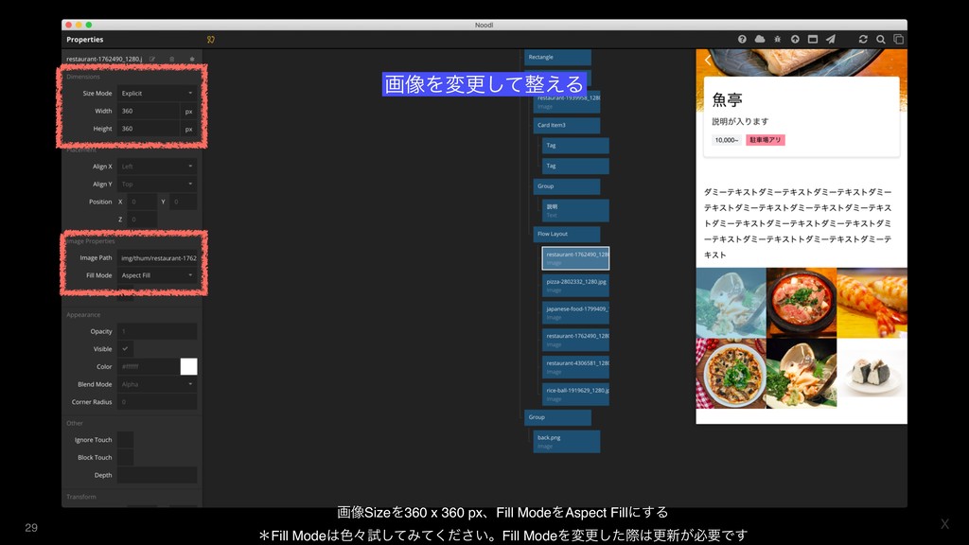The width and height of the screenshot is (969, 545).
Task: Select the Group node containing 説明 text
Action: [x=567, y=186]
